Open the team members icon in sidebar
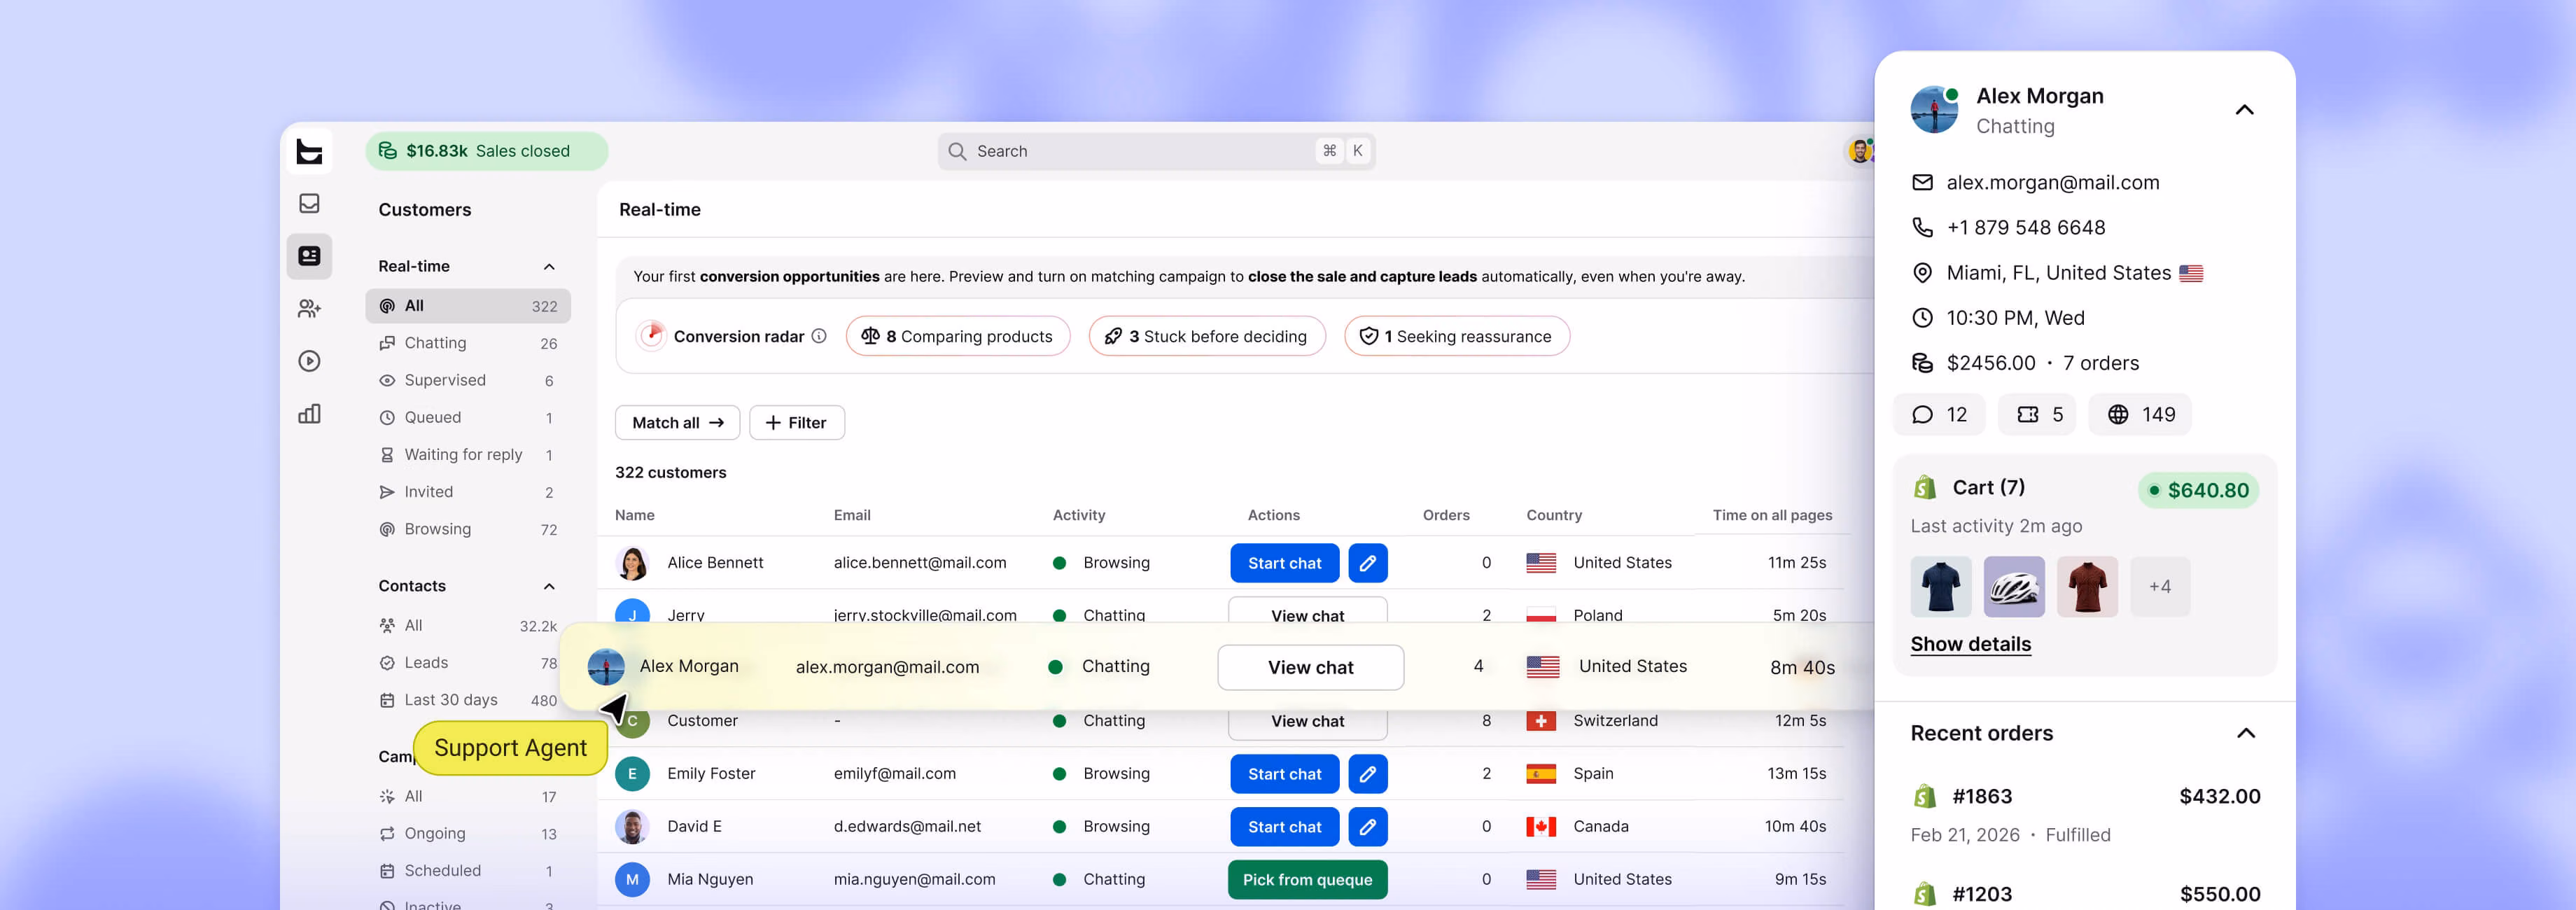This screenshot has height=910, width=2576. [309, 309]
